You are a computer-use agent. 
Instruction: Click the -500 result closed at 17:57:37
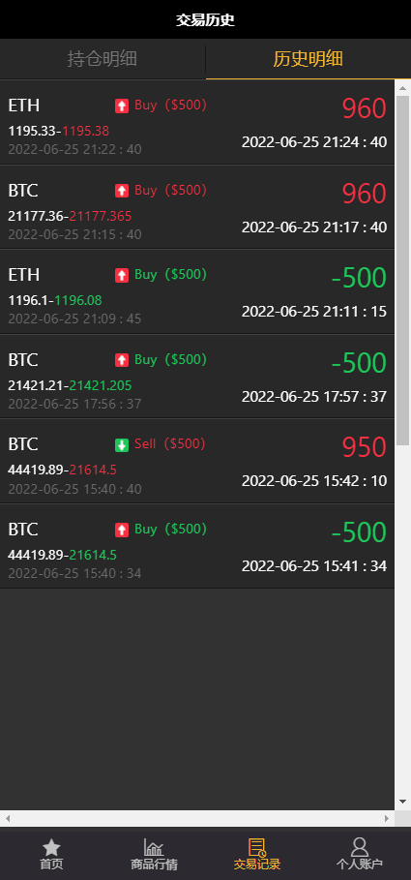359,363
